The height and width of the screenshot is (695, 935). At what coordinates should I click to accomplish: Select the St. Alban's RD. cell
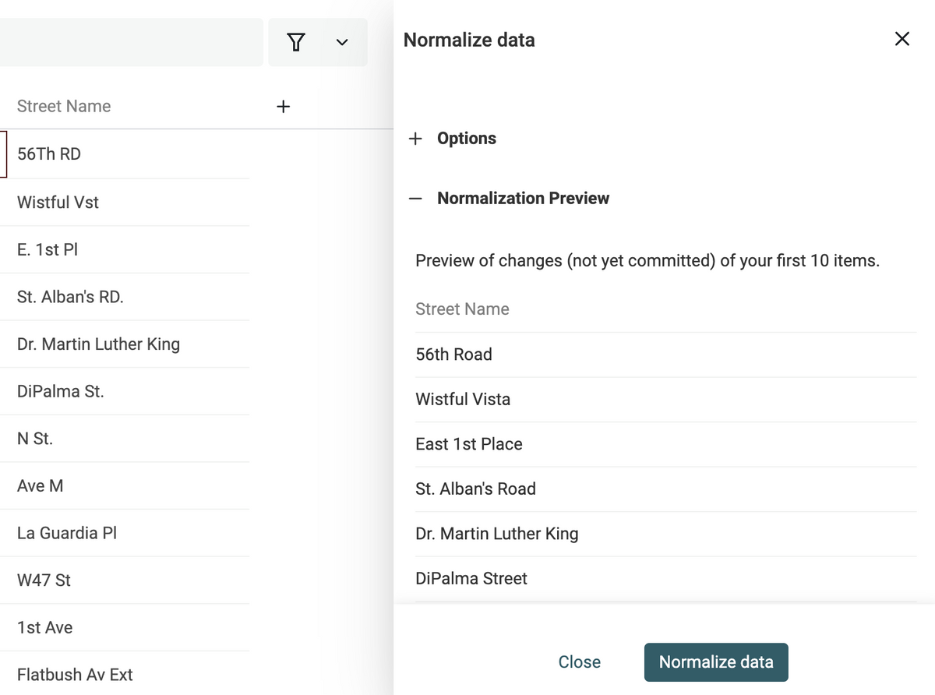coord(70,297)
